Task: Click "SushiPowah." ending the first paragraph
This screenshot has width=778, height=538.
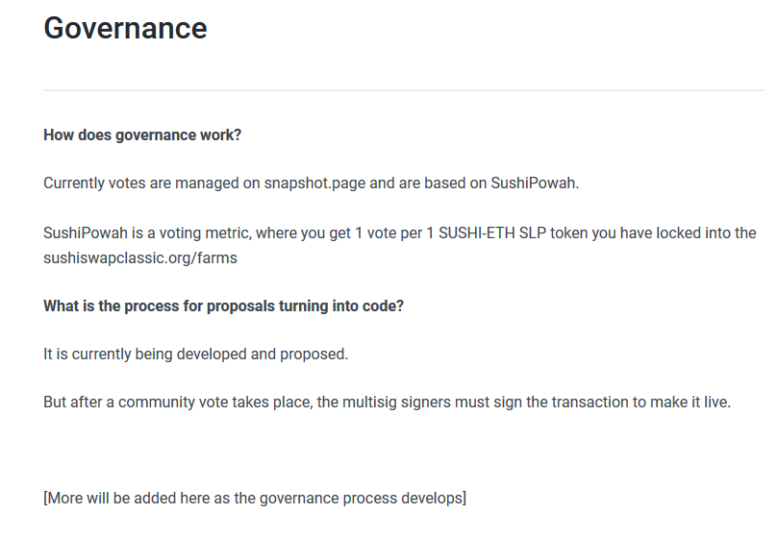Action: pyautogui.click(x=535, y=183)
